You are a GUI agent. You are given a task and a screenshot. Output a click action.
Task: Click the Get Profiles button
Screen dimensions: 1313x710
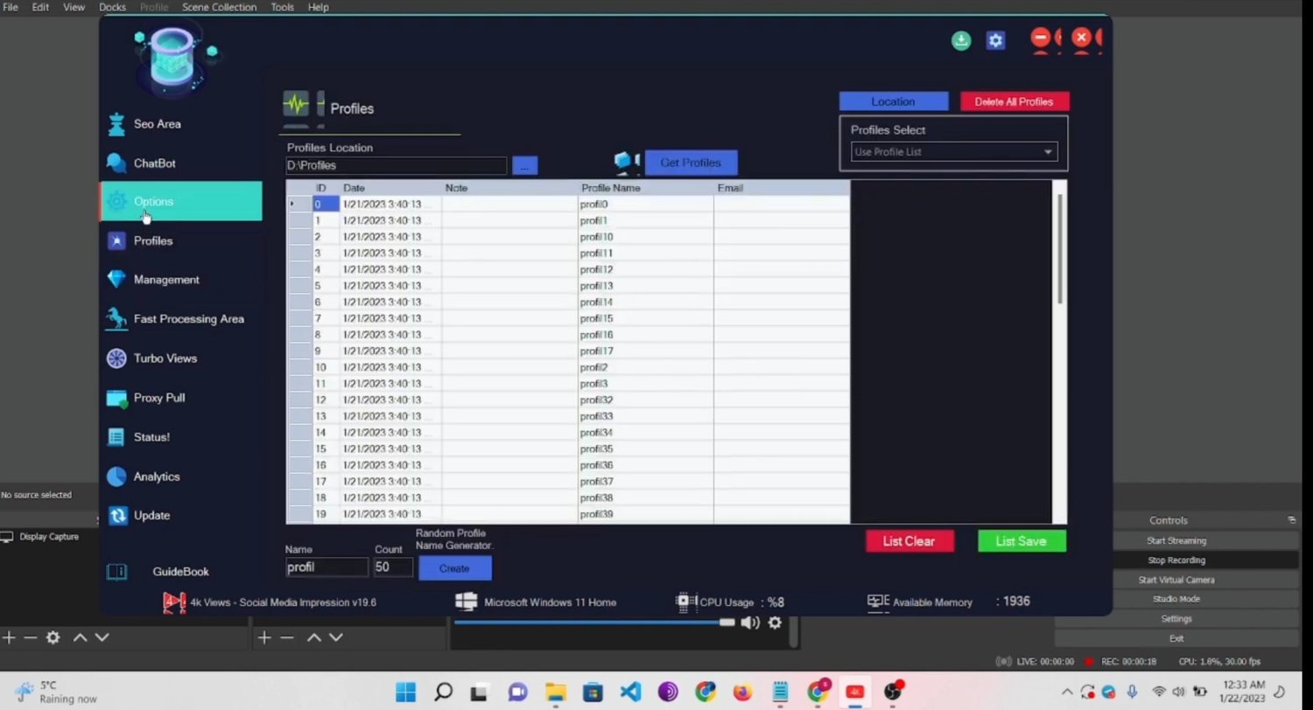click(691, 163)
